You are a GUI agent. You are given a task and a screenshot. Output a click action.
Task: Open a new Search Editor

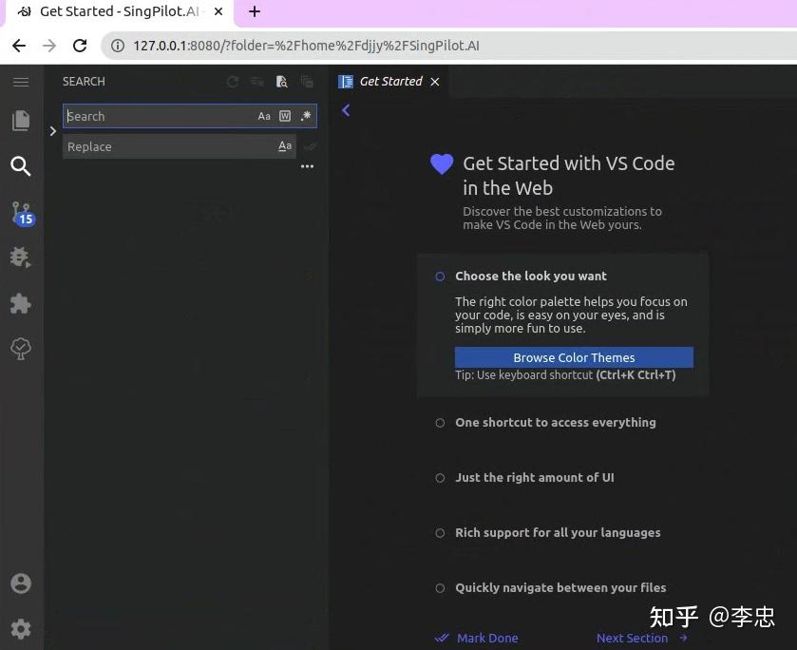tap(281, 82)
